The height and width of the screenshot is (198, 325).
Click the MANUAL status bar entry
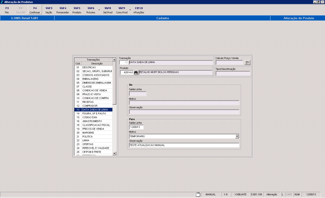pyautogui.click(x=211, y=194)
